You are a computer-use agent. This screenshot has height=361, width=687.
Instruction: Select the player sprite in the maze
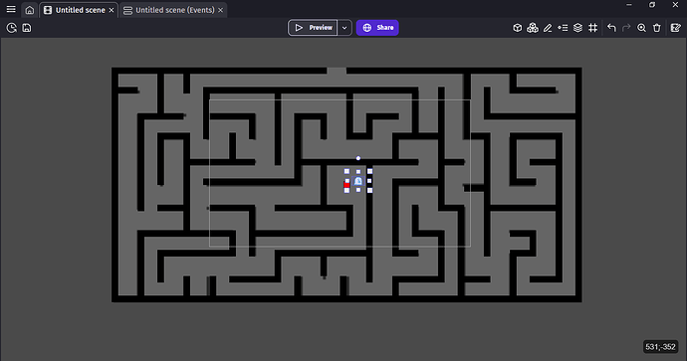pyautogui.click(x=358, y=181)
